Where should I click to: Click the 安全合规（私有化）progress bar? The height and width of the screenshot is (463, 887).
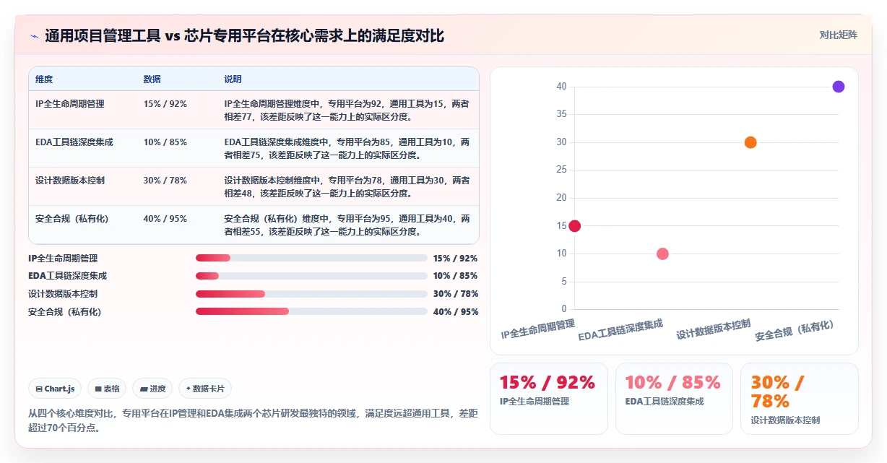(x=311, y=311)
